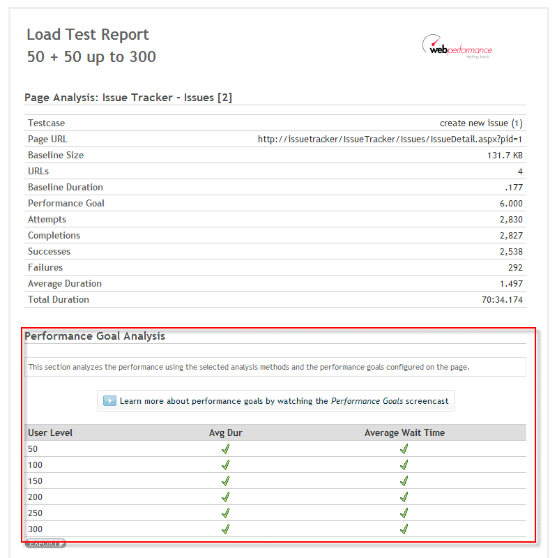Click Avg Dur checkmark for 100 users
This screenshot has width=557, height=558.
tap(225, 465)
